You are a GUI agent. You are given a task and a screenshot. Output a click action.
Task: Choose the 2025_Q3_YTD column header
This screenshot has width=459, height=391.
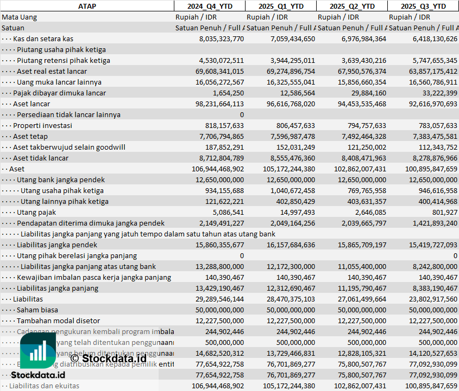click(423, 6)
